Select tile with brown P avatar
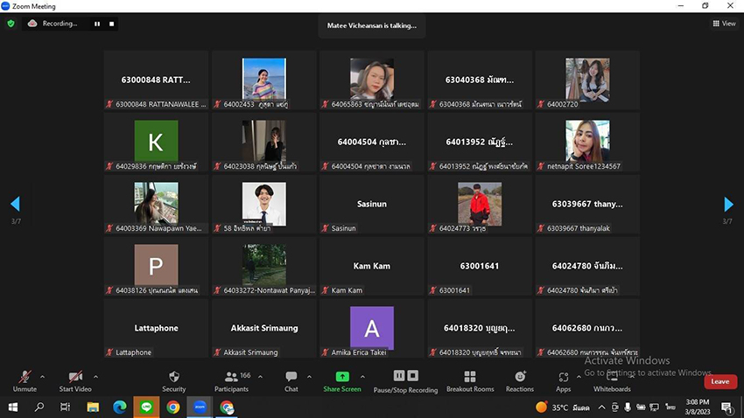The width and height of the screenshot is (744, 418). tap(156, 267)
